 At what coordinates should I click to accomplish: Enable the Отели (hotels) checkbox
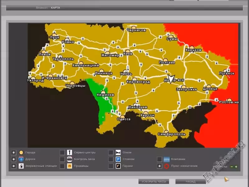(111, 153)
